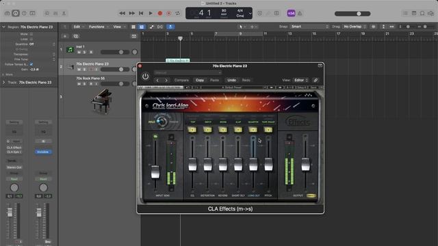The image size is (438, 246).
Task: Go to the next plug-in setting
Action: point(166,80)
